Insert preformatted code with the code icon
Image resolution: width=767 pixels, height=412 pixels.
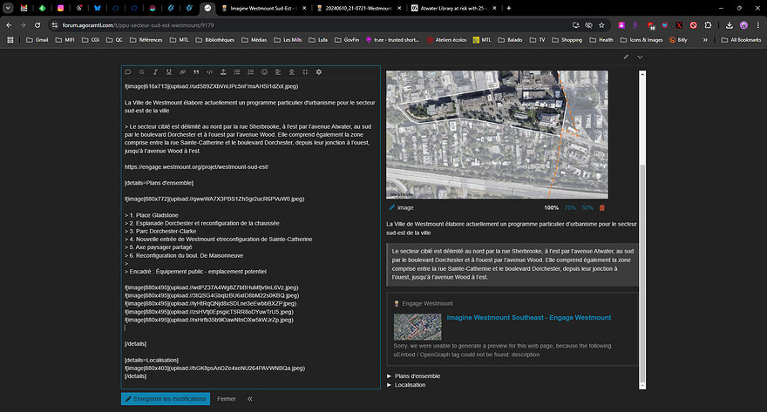(x=210, y=71)
